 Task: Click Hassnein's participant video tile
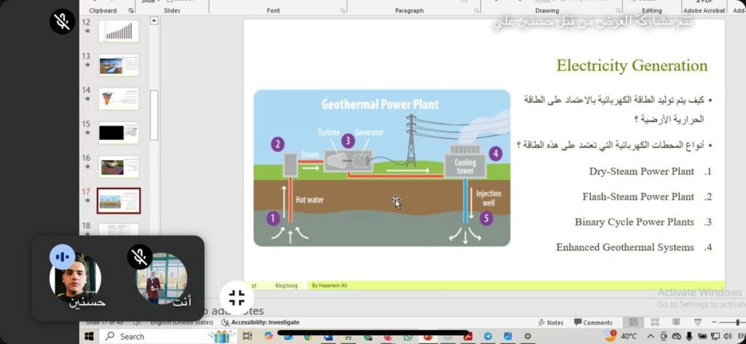coord(75,278)
